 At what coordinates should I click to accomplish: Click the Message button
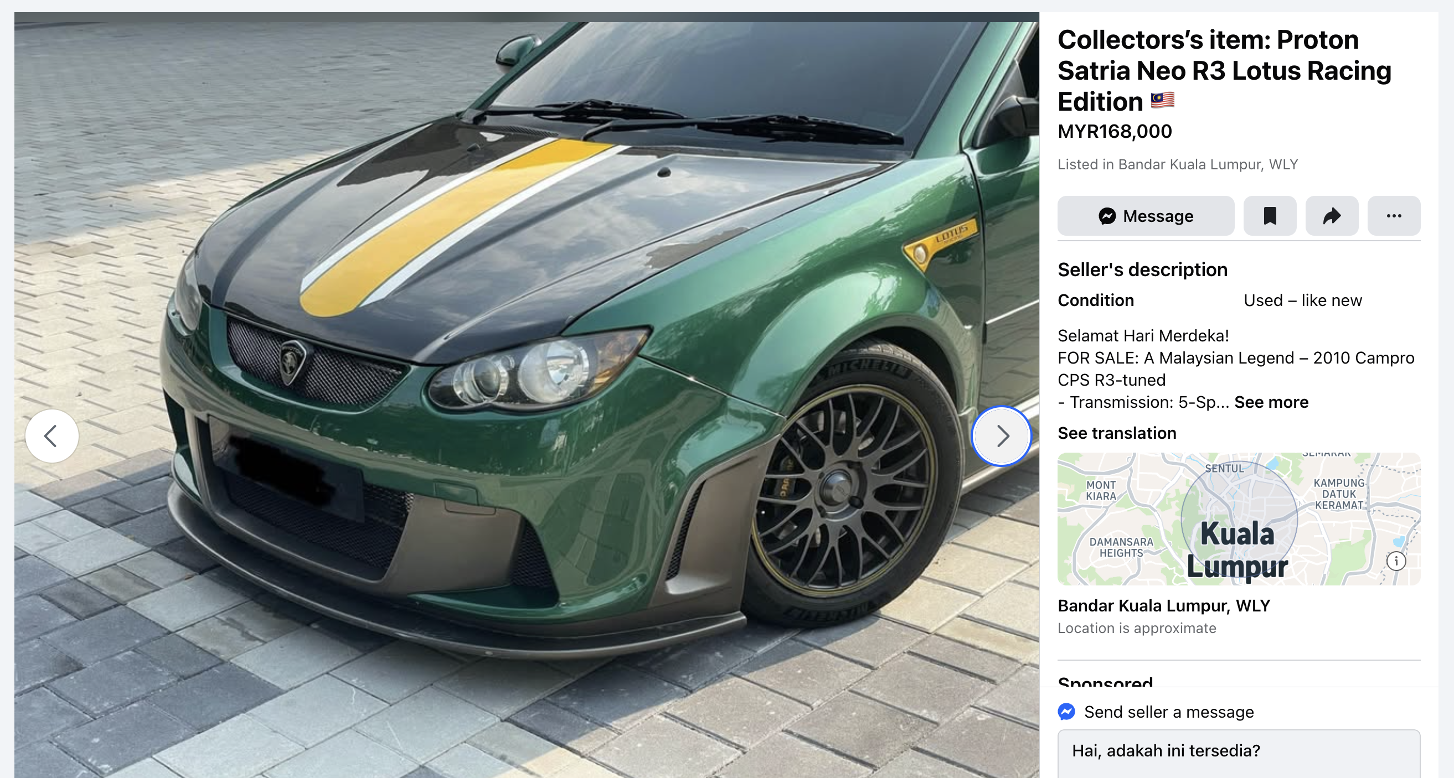[1145, 215]
